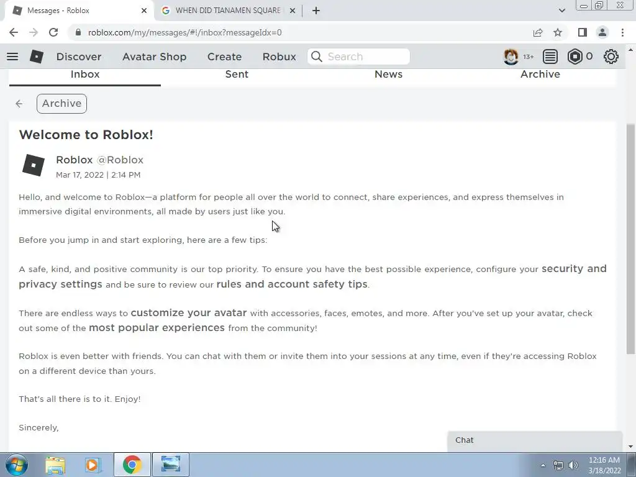This screenshot has height=477, width=636.
Task: Open the Discover page
Action: pos(79,57)
